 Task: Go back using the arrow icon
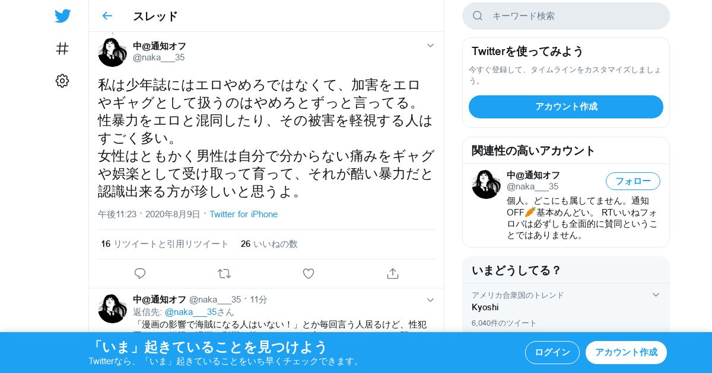(x=107, y=16)
